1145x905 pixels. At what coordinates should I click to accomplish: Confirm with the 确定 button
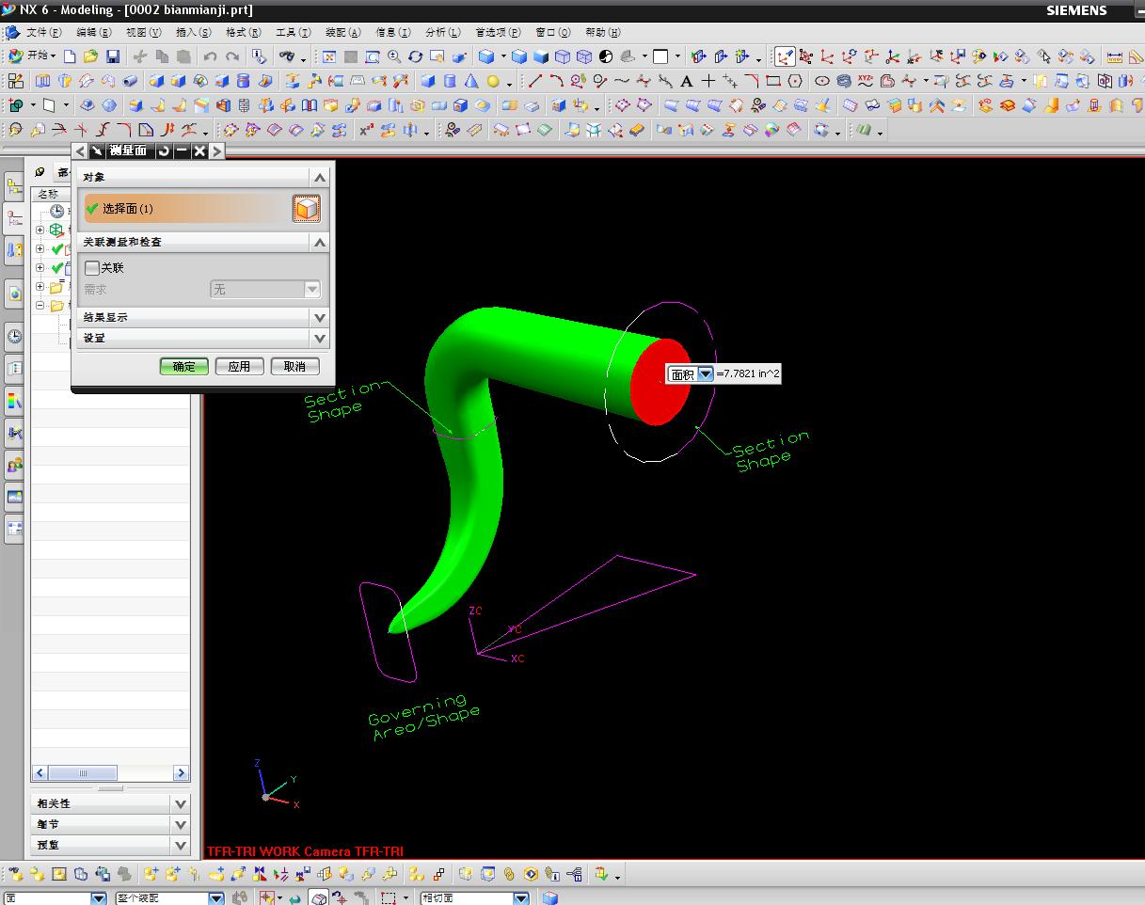184,366
